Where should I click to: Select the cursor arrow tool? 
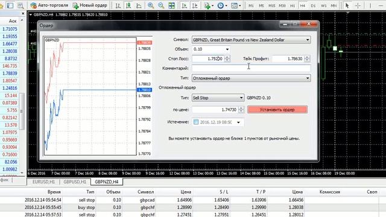click(x=347, y=5)
